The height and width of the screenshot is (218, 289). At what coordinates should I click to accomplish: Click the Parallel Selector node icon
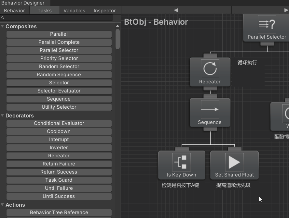(267, 24)
